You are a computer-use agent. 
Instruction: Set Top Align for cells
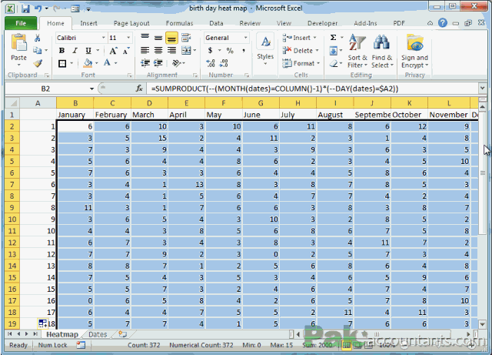coord(145,38)
